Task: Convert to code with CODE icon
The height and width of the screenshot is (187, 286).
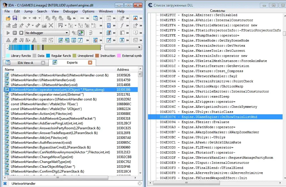Action: [x=8, y=25]
